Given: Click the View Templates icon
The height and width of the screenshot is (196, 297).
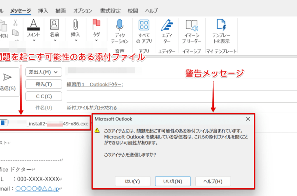Looking at the screenshot, I should (x=221, y=26).
